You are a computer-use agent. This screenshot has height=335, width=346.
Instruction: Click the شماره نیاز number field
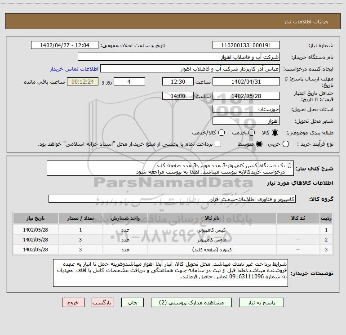click(246, 45)
